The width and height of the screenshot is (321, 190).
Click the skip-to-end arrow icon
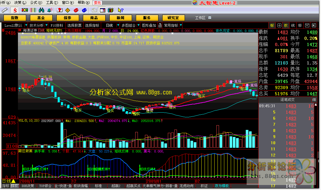[314, 25]
